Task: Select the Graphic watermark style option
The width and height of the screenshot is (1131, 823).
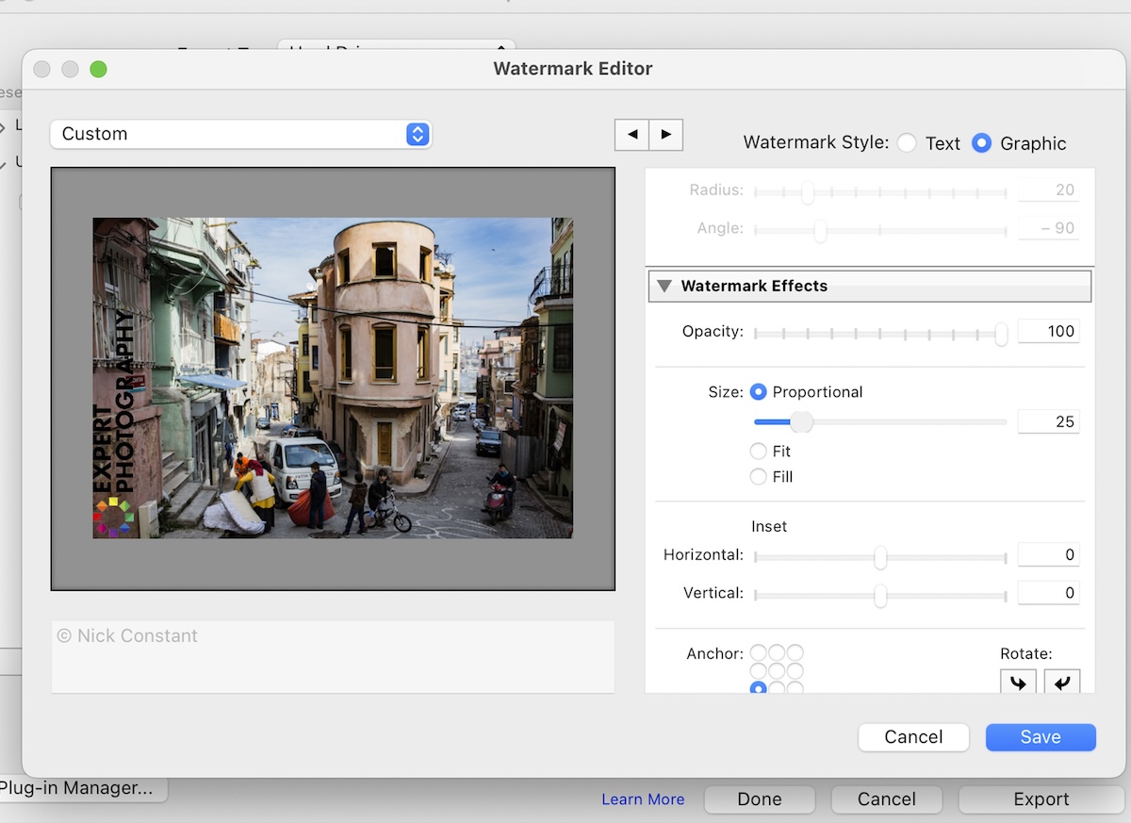Action: (x=981, y=143)
